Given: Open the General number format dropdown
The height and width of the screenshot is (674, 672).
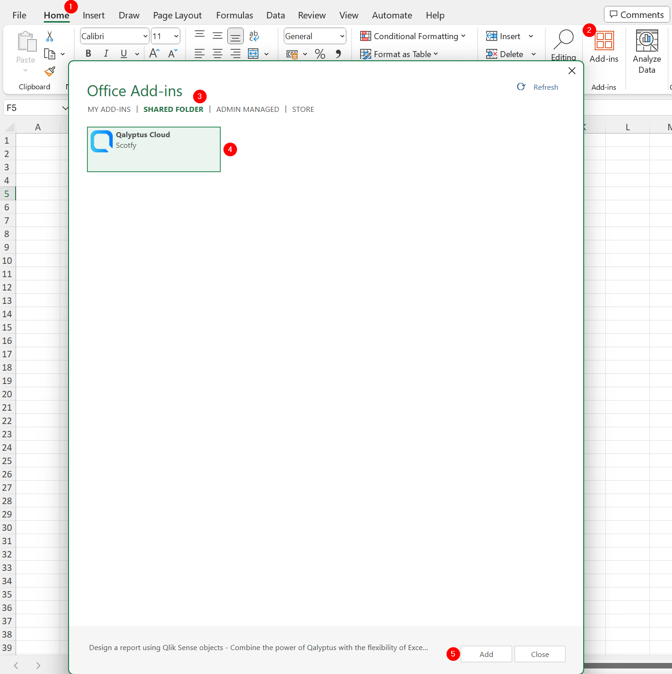Looking at the screenshot, I should [342, 36].
